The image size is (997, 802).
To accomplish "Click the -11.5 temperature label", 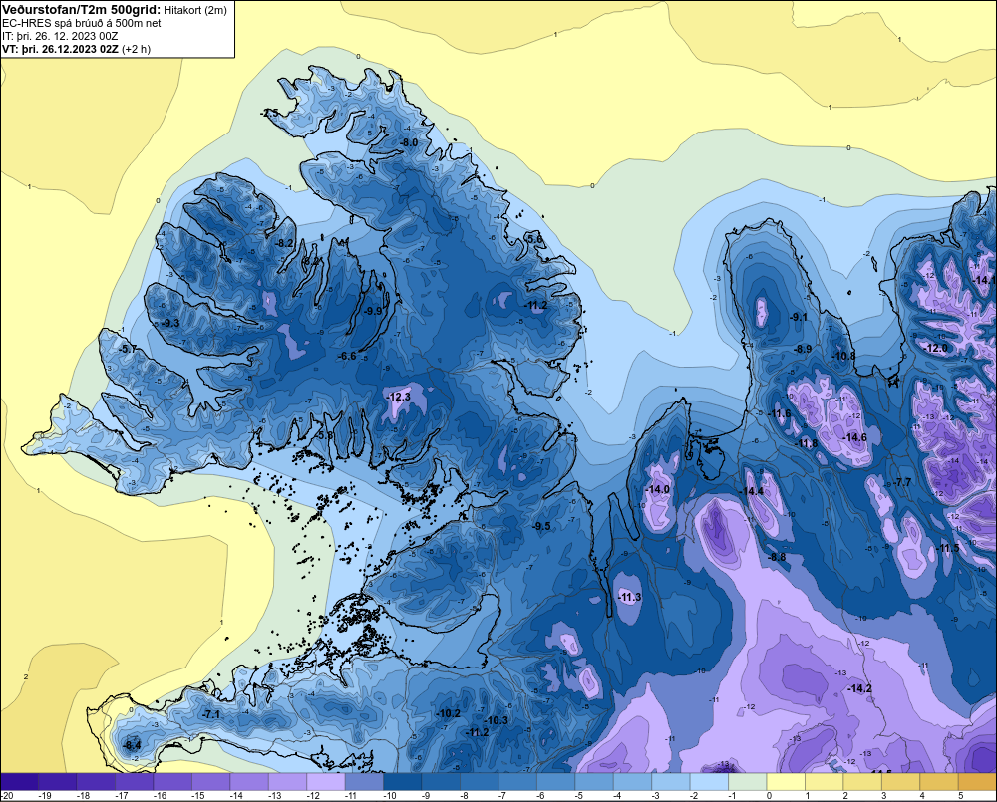I will click(948, 548).
